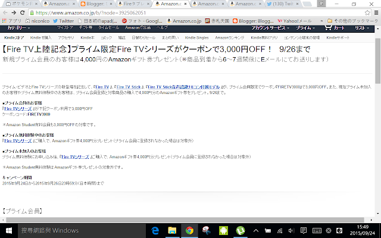The width and height of the screenshot is (381, 238).
Task: Open マイストア in Amazon nav
Action: click(65, 28)
